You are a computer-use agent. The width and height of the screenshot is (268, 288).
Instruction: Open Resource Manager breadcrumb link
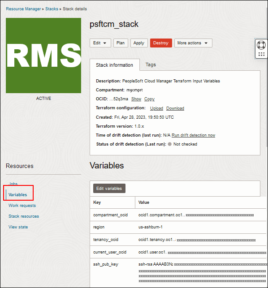(23, 9)
